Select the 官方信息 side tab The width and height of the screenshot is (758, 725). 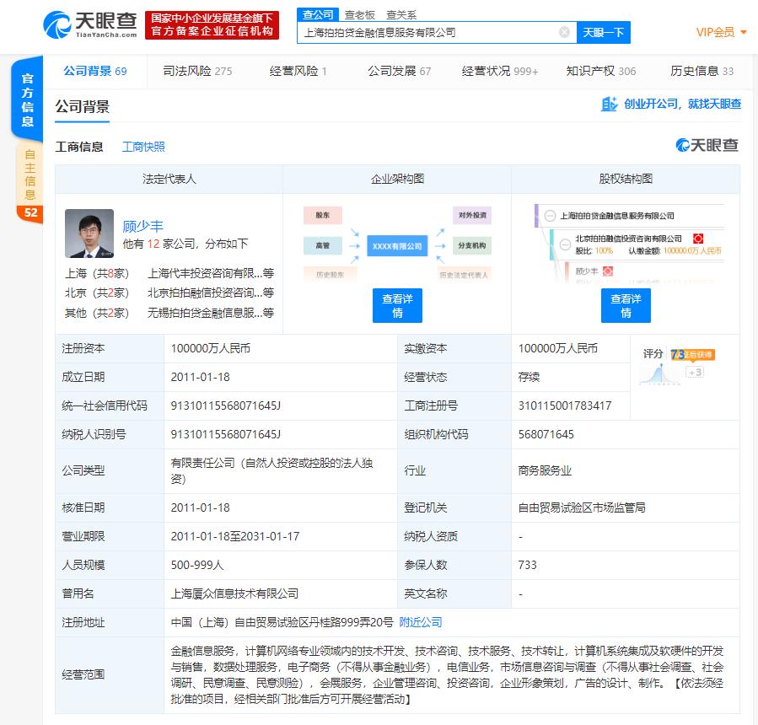click(x=28, y=99)
